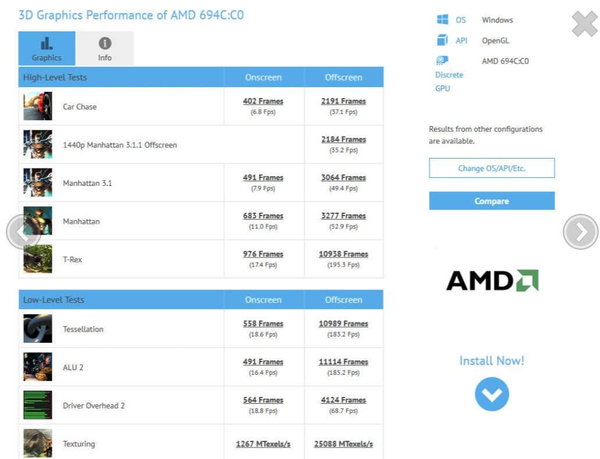Image resolution: width=600 pixels, height=459 pixels.
Task: Click the Car Chase test thumbnail
Action: pos(38,106)
